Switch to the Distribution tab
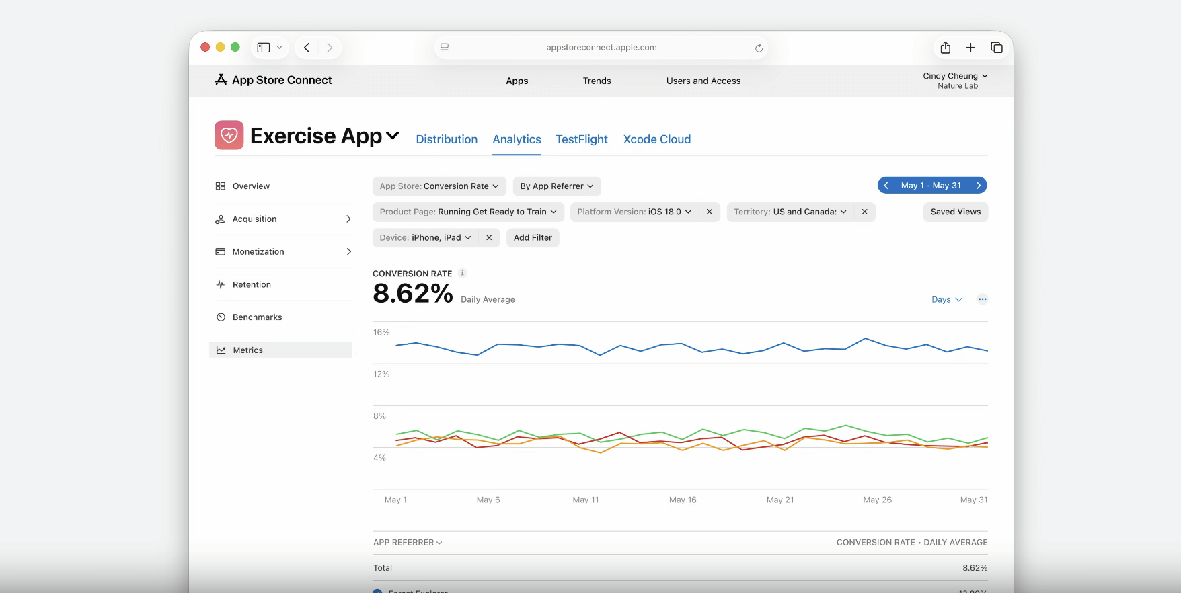 [x=447, y=139]
